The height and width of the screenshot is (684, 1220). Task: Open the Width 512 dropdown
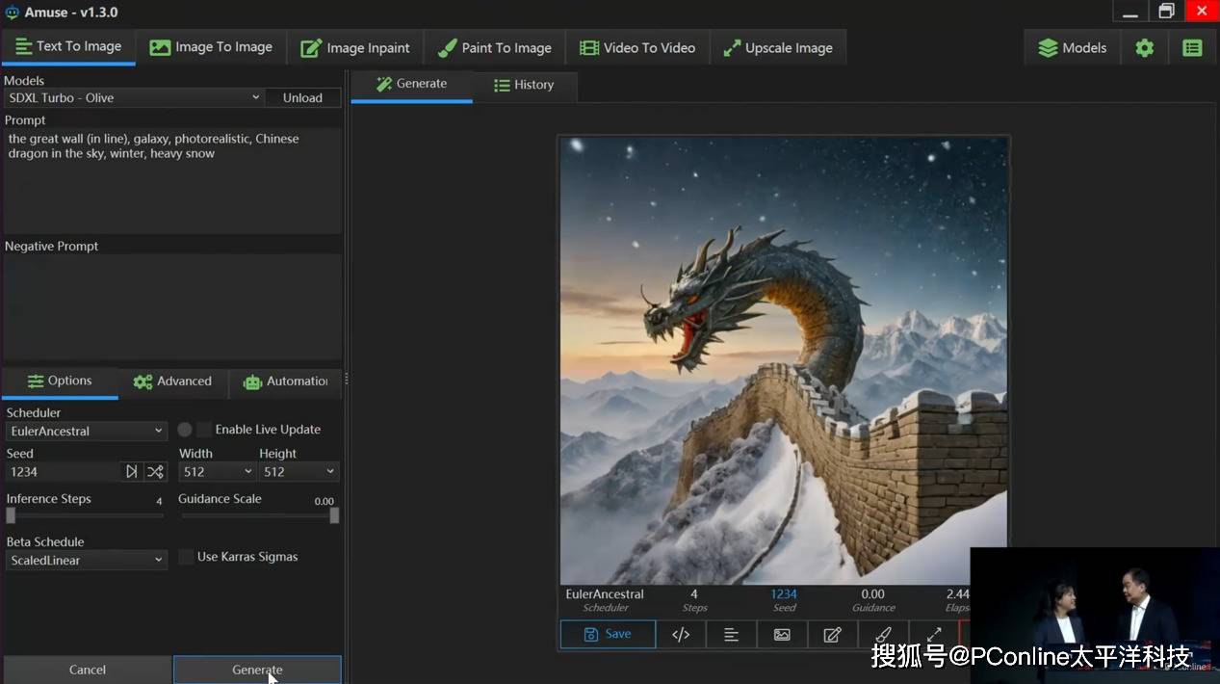point(217,471)
